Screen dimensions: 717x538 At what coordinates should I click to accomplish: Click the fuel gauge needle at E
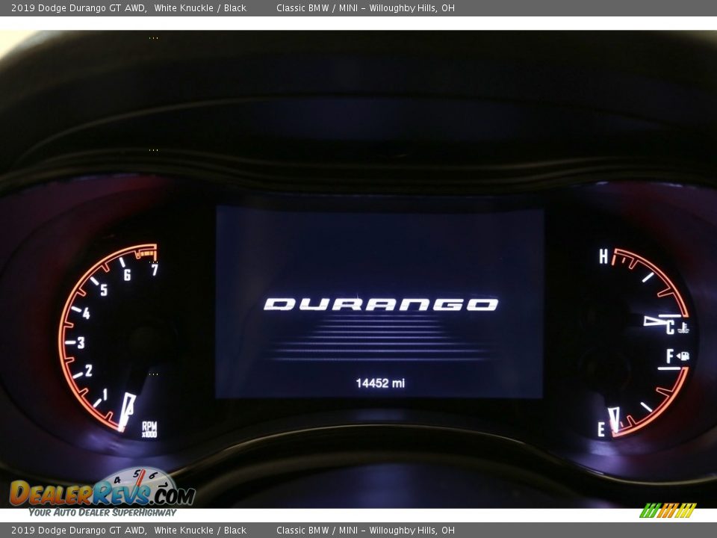point(614,418)
